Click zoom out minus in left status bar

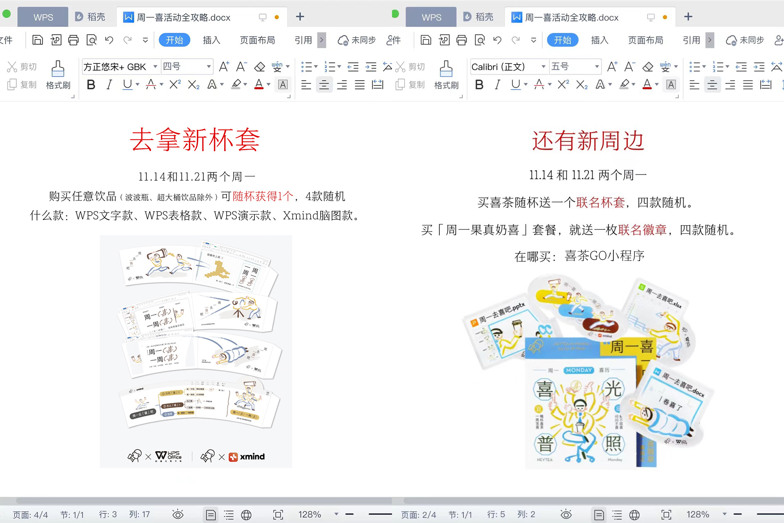pyautogui.click(x=350, y=514)
